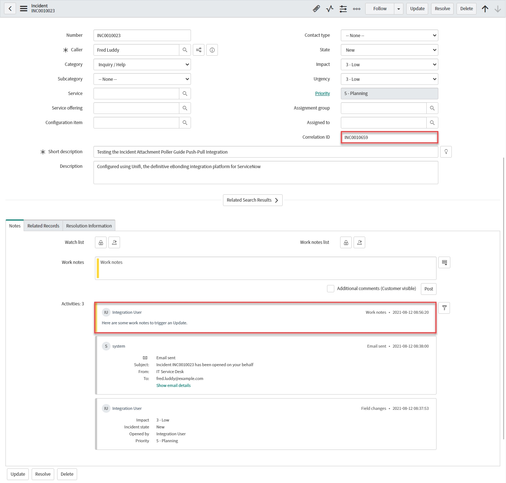Click the Resolve button in header
This screenshot has width=506, height=483.
(x=442, y=9)
